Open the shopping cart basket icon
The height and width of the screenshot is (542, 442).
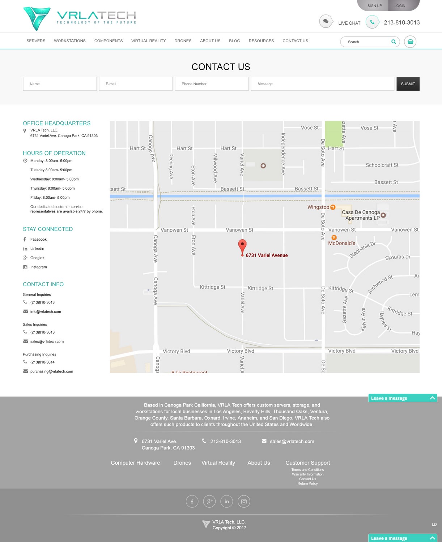pos(410,42)
